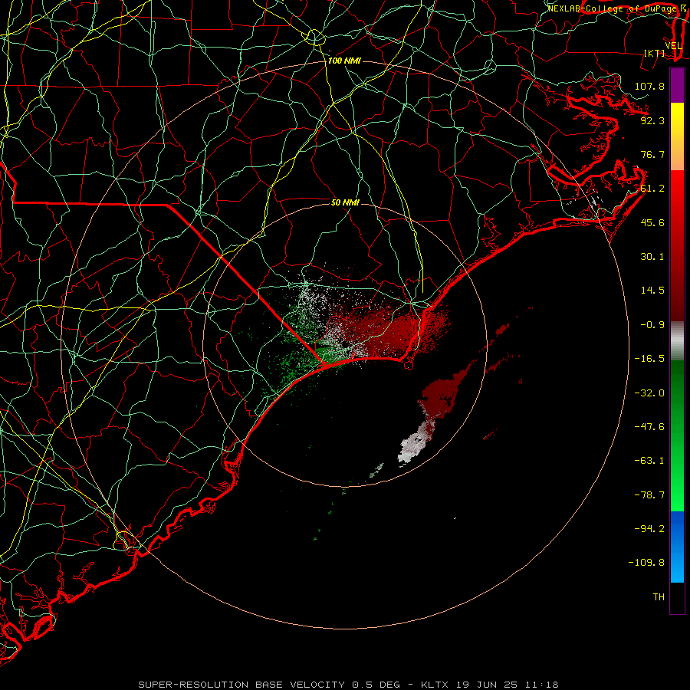Click the -32.0 value on velocity scale
690x690 pixels.
pos(649,393)
